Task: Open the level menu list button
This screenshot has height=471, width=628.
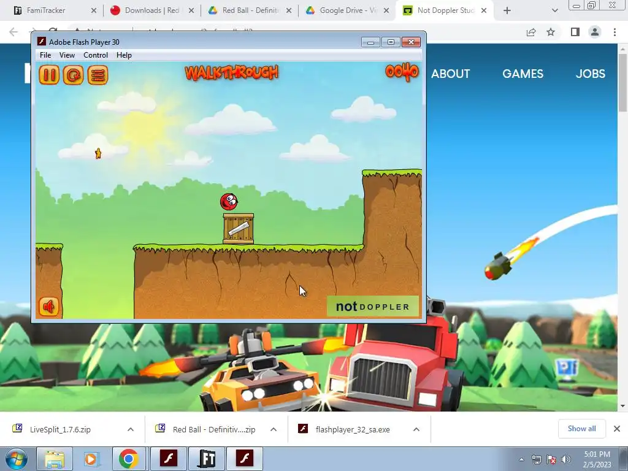Action: click(98, 75)
